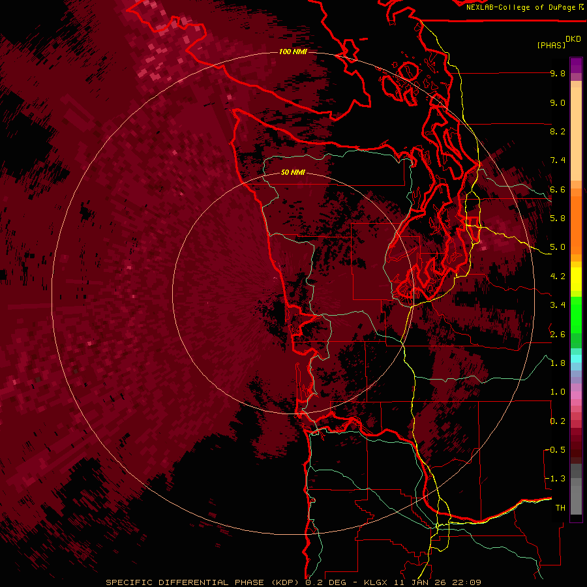Image resolution: width=587 pixels, height=587 pixels.
Task: Click the 9.0 value on color scale
Action: [558, 102]
